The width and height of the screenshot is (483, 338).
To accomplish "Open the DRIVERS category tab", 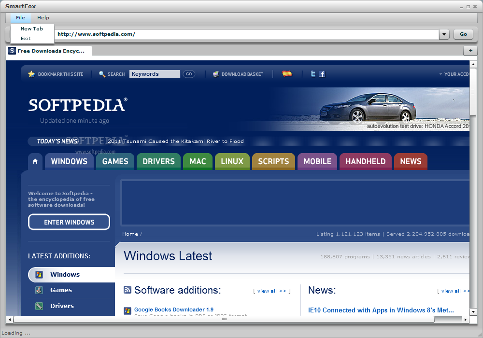I will 158,161.
